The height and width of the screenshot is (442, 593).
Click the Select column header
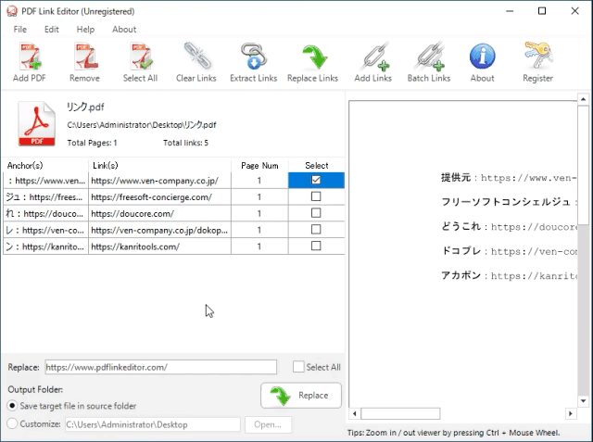point(317,166)
